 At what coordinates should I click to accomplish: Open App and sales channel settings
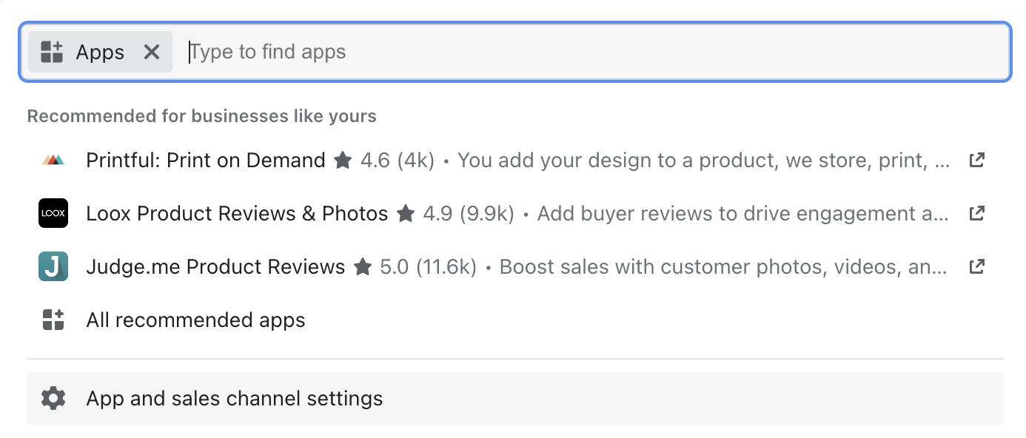[x=514, y=398]
